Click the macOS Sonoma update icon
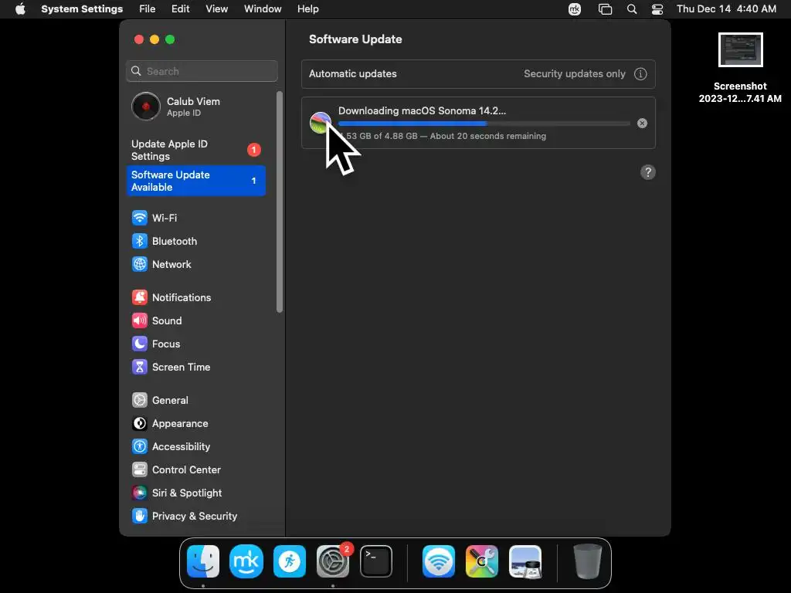This screenshot has height=593, width=791. pyautogui.click(x=321, y=123)
